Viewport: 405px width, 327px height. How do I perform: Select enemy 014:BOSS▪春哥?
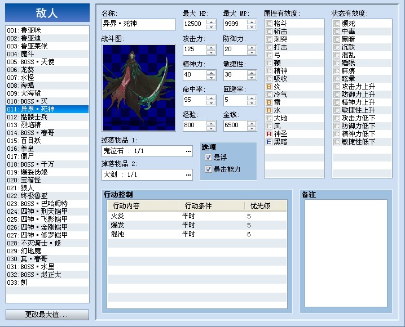pyautogui.click(x=47, y=133)
